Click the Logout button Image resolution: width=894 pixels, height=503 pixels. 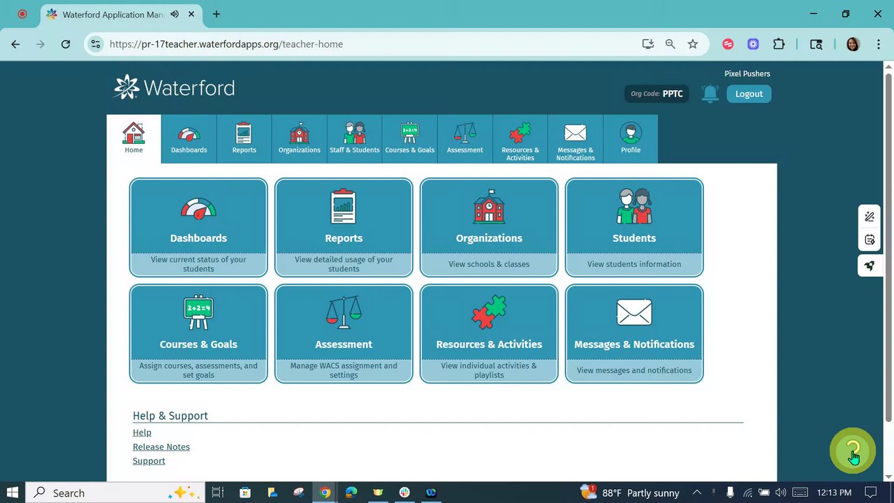tap(749, 94)
